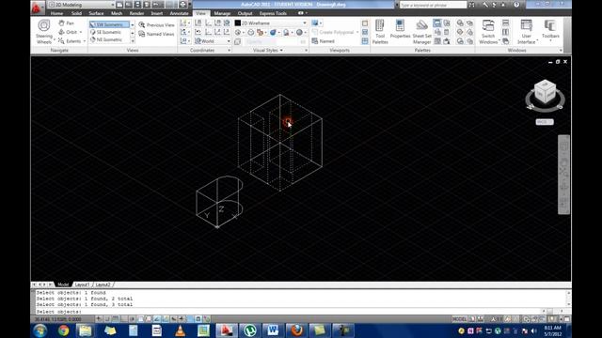This screenshot has height=338, width=602.
Task: Open the Output ribbon tab
Action: coord(245,13)
